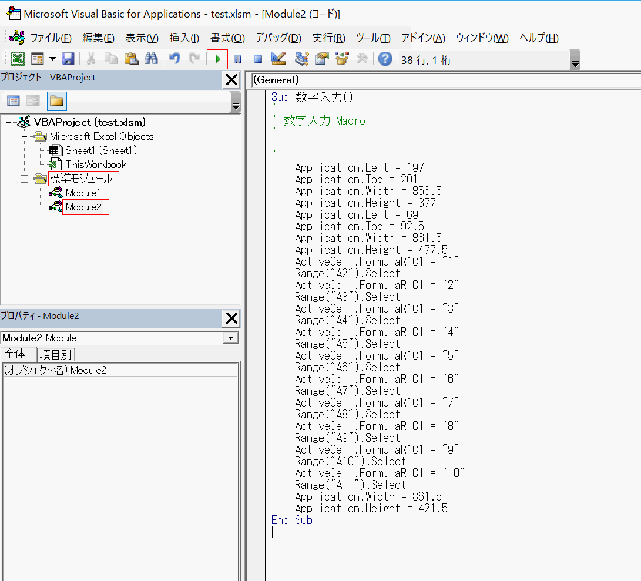Select Module1 in the project tree

83,193
